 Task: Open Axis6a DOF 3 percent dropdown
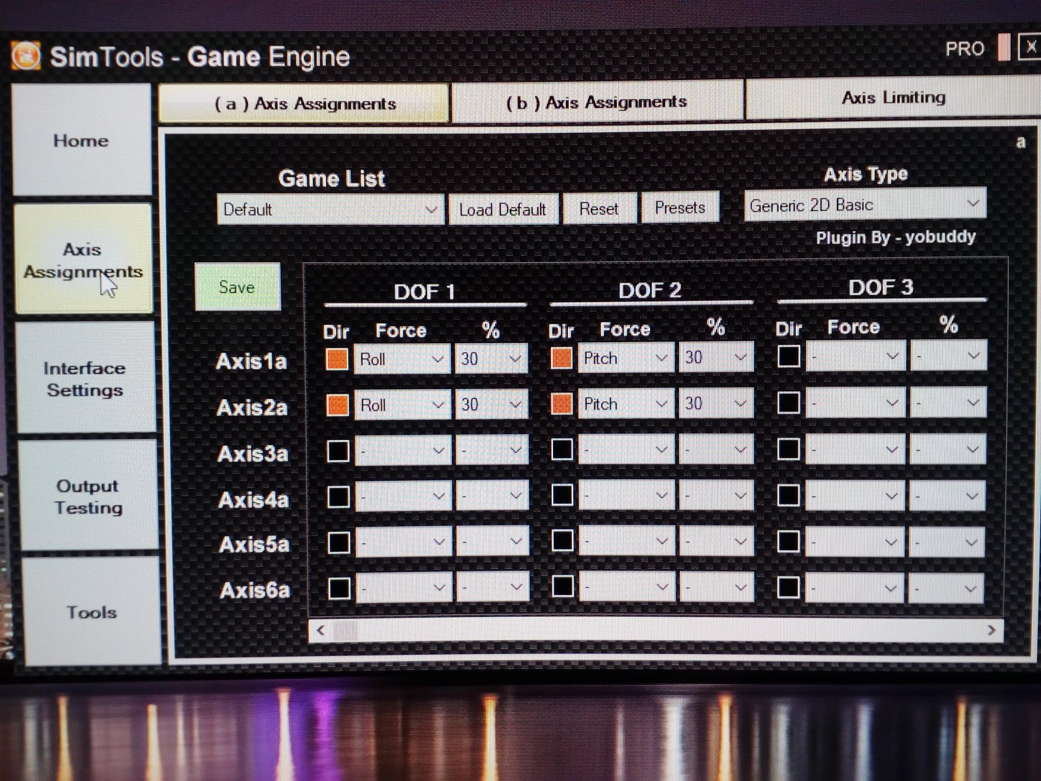pyautogui.click(x=947, y=589)
